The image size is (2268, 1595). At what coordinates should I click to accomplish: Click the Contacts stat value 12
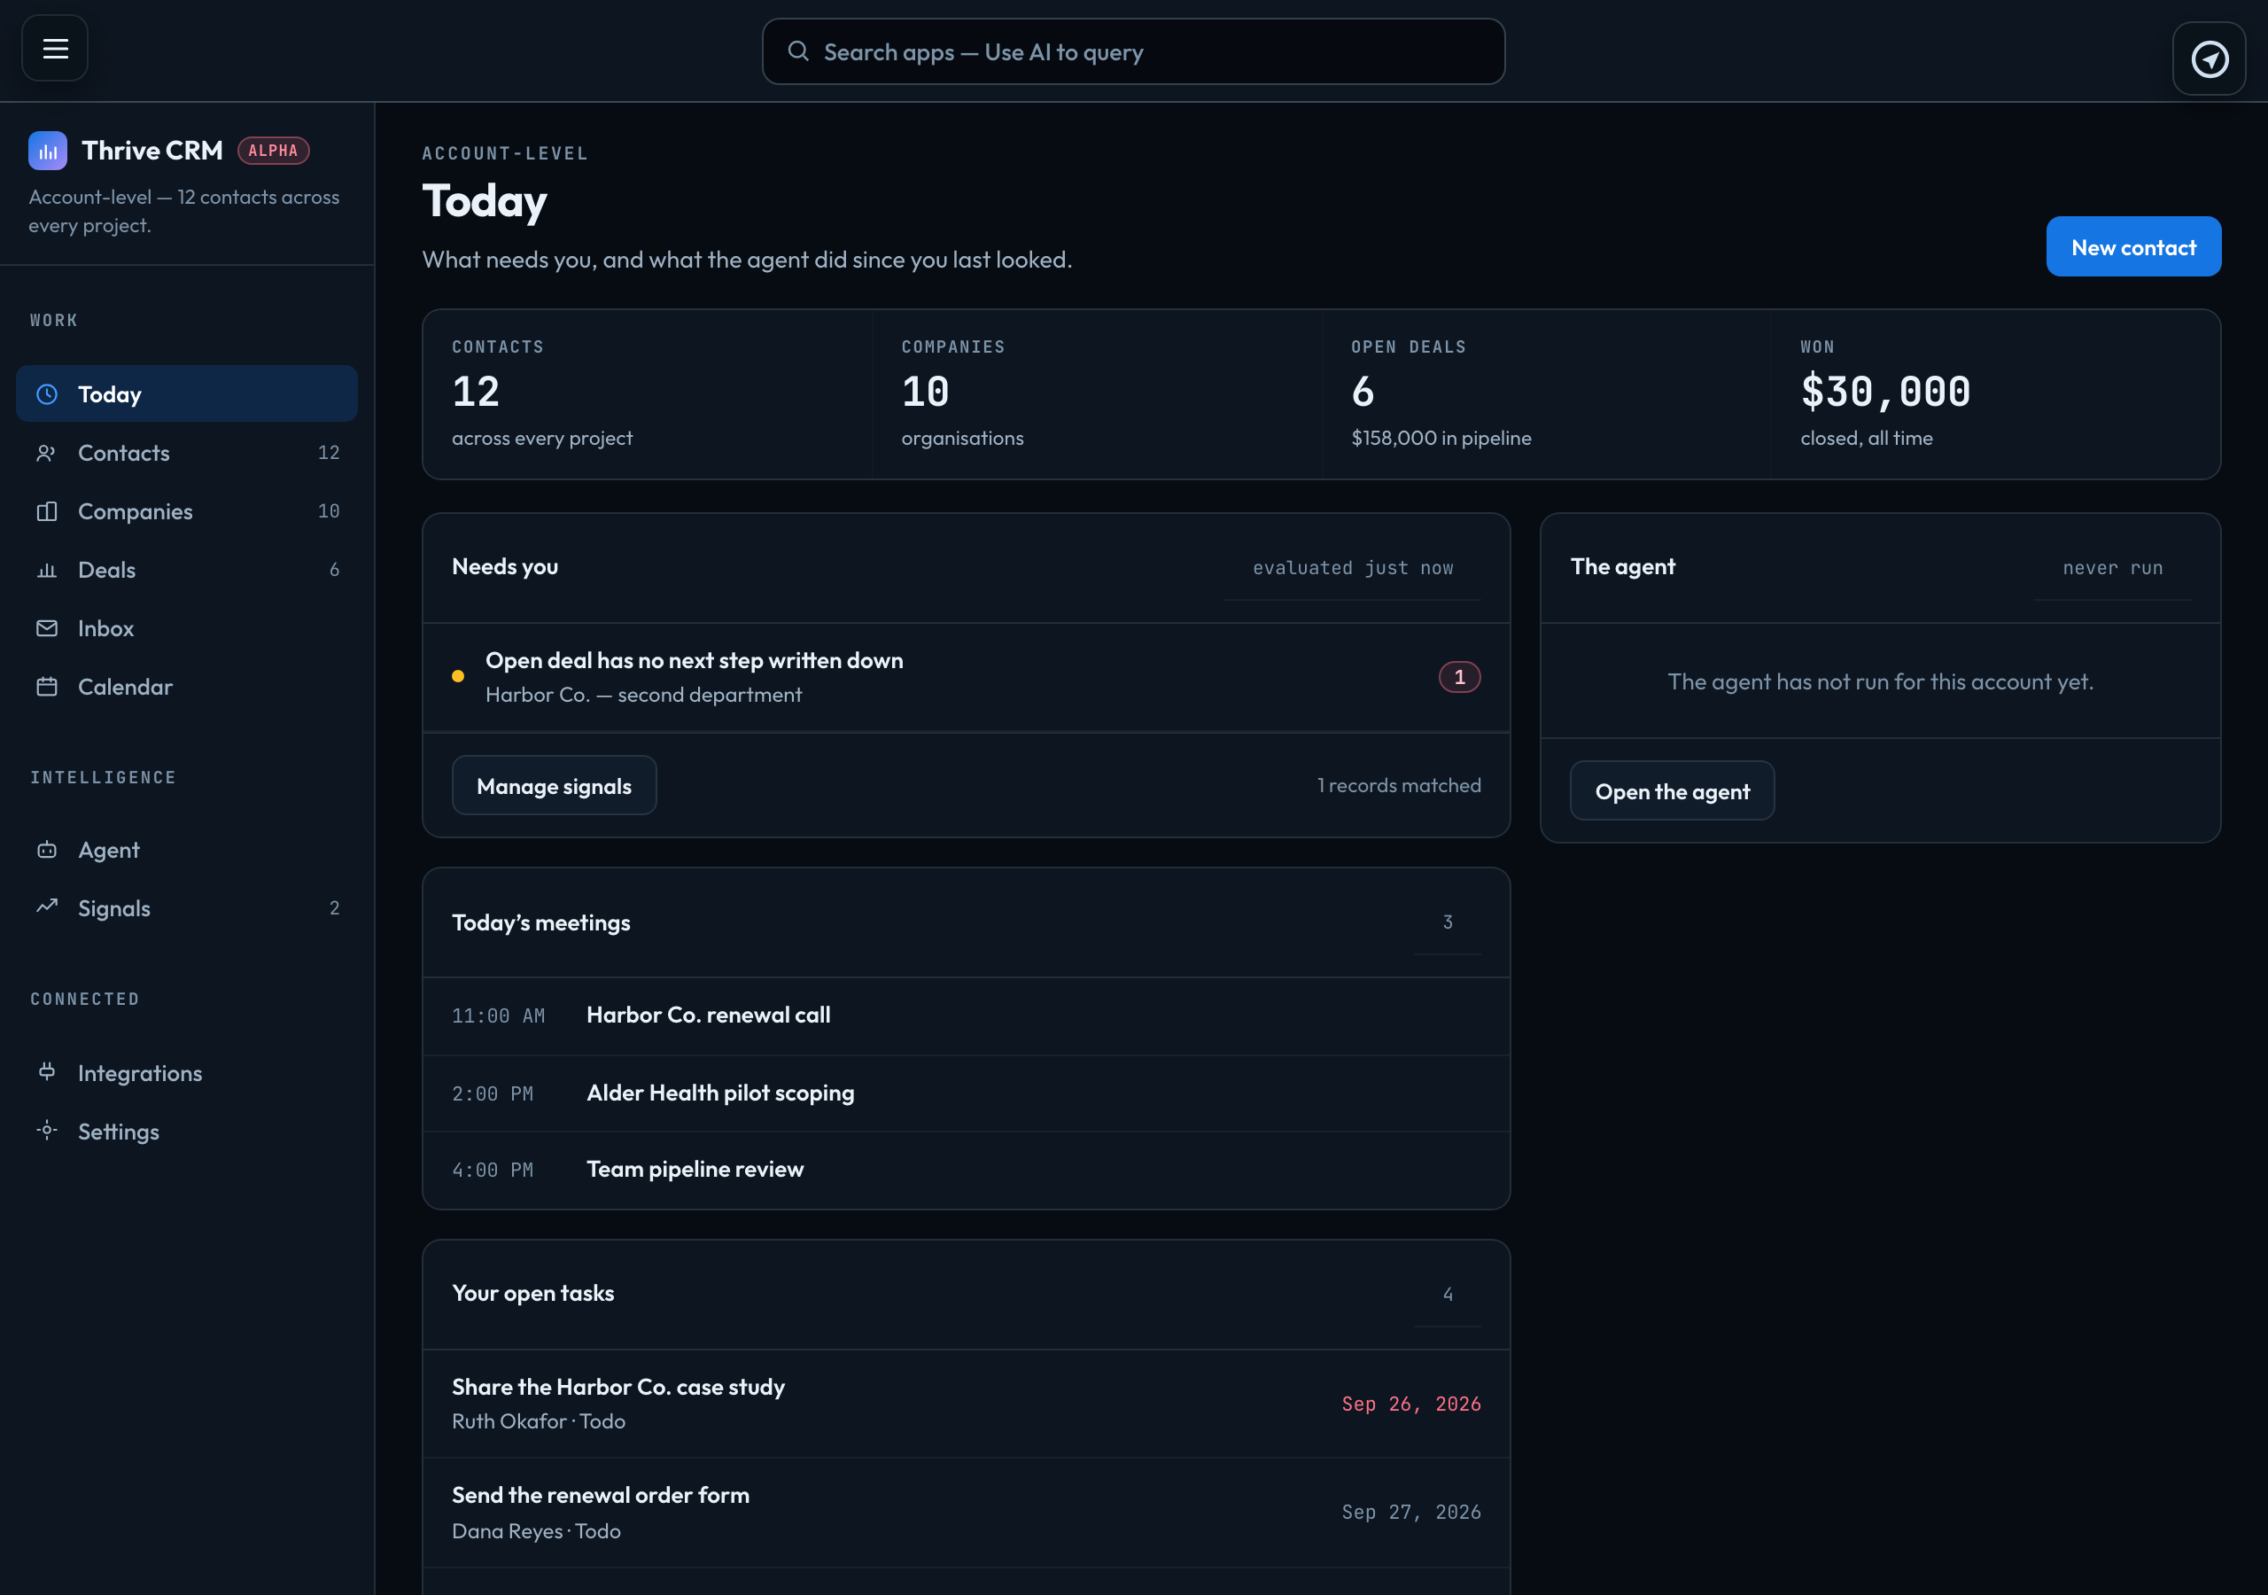pos(475,393)
